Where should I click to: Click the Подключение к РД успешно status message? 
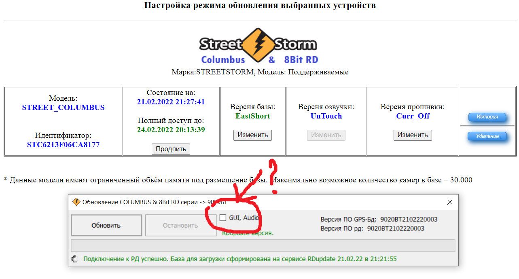coord(240,259)
